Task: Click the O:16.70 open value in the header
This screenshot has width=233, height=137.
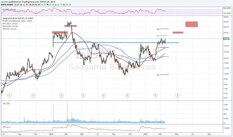Action: (42, 4)
